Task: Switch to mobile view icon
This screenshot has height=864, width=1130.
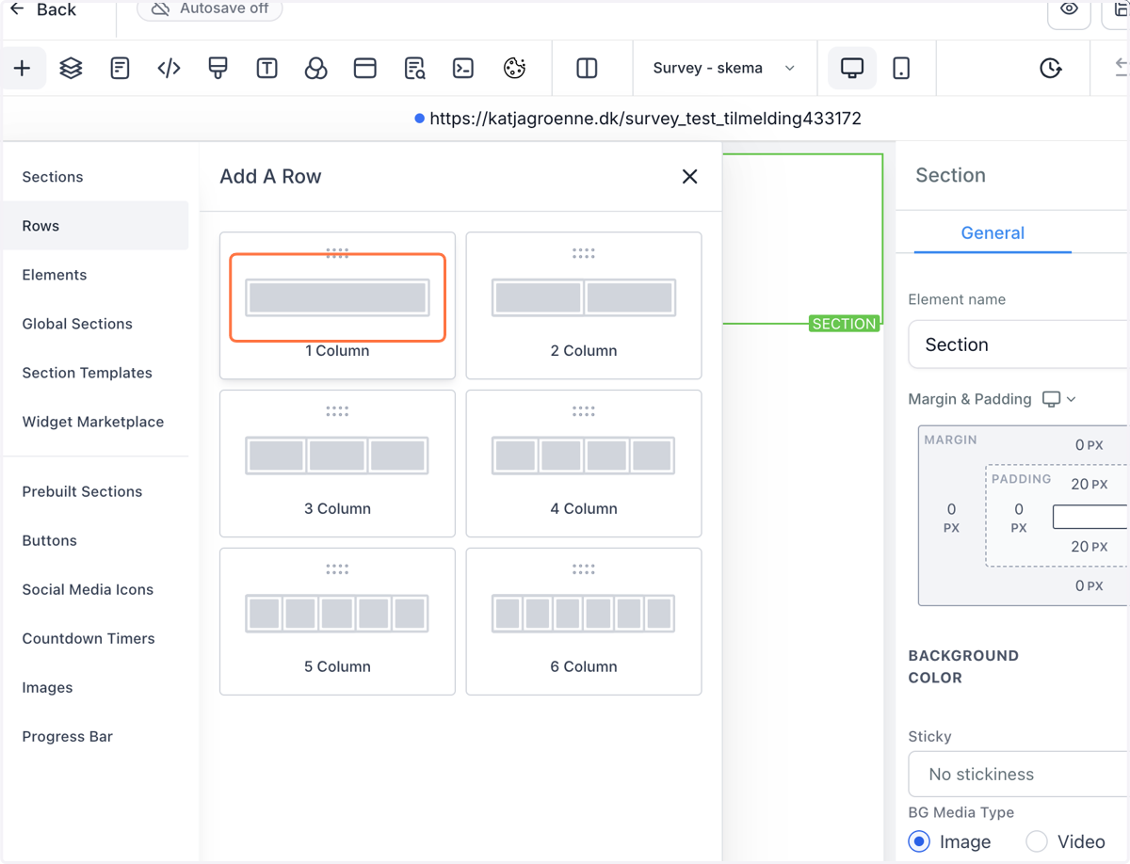Action: (x=901, y=68)
